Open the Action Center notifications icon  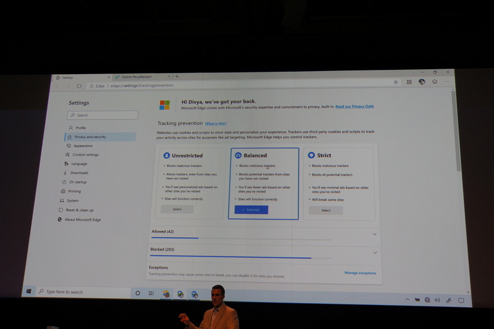(x=461, y=301)
